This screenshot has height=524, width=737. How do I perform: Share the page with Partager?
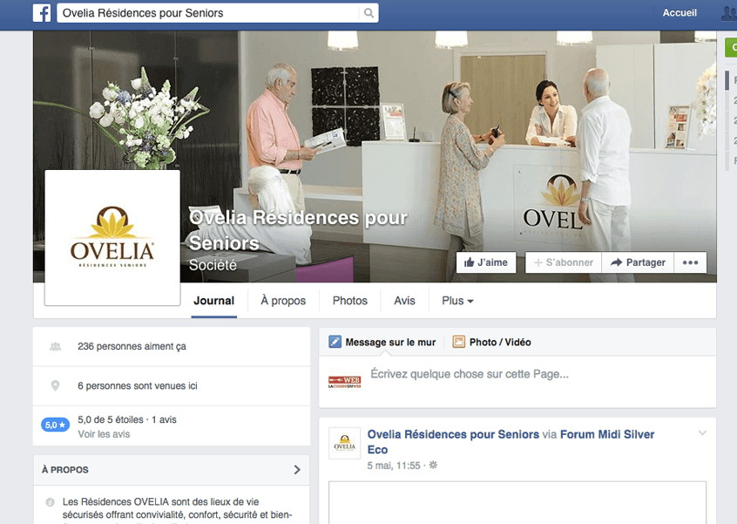[638, 262]
